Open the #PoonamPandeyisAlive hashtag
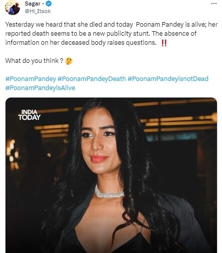 coord(40,88)
